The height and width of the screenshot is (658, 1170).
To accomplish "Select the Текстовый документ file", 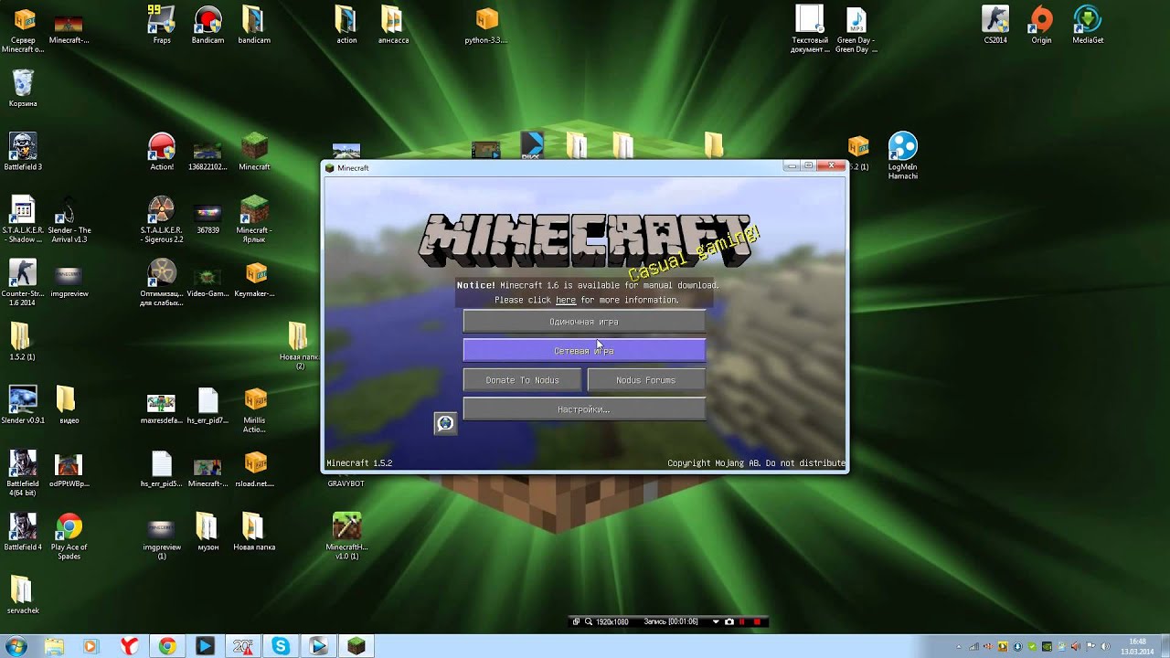I will click(x=810, y=29).
